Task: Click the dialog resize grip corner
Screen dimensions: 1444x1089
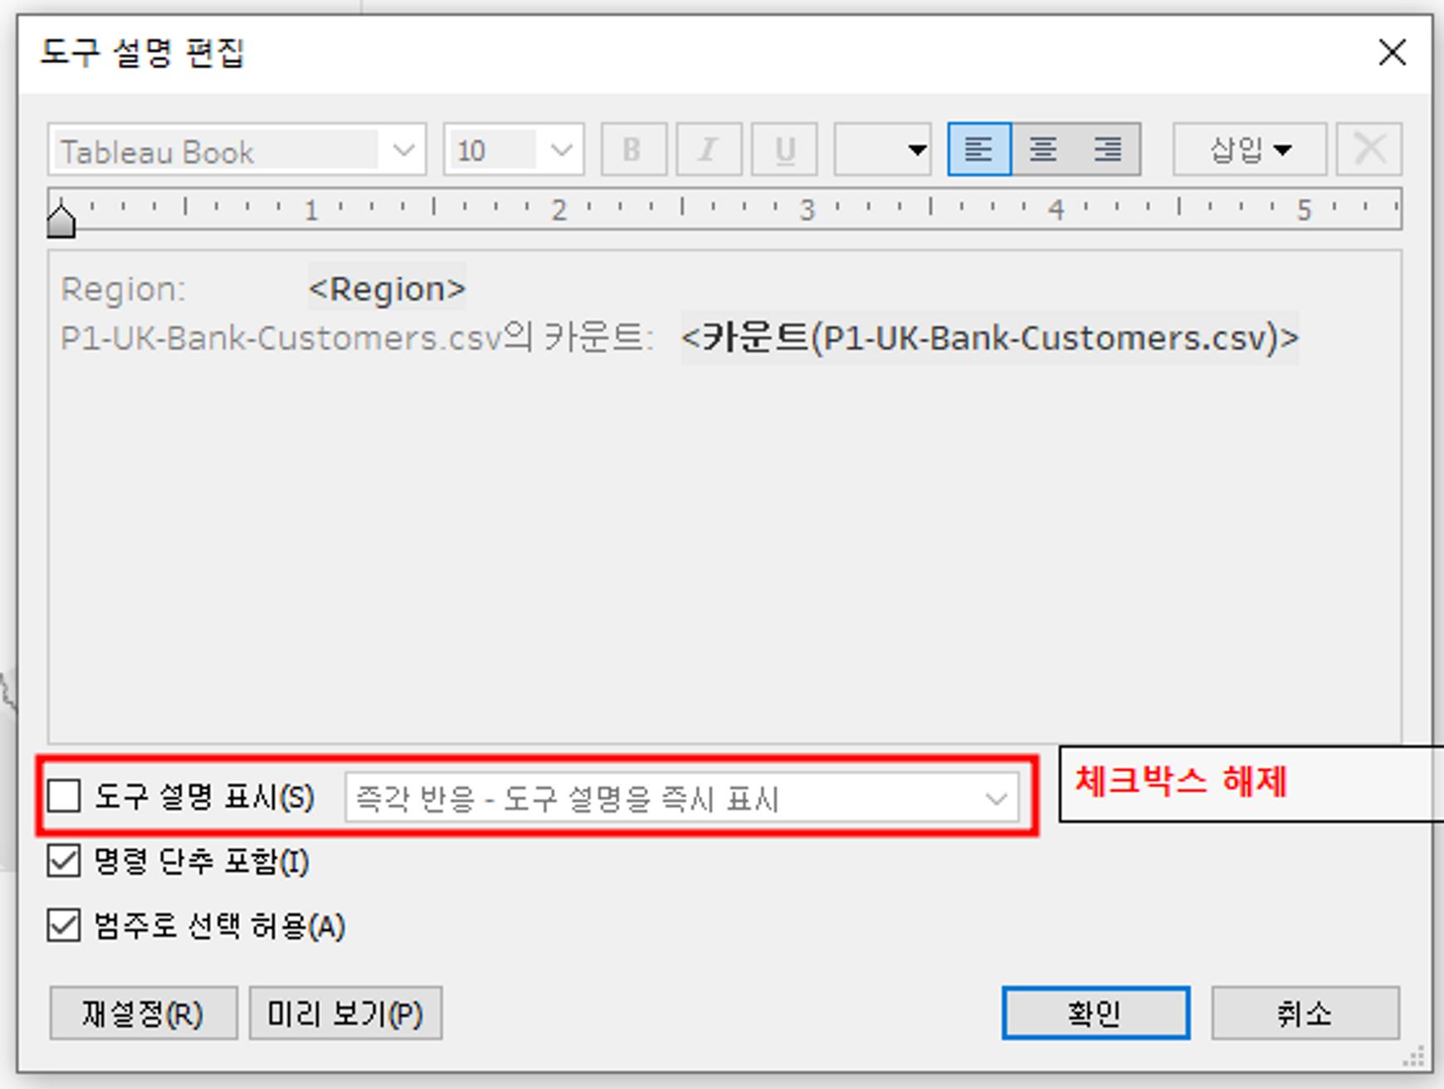Action: (x=1413, y=1056)
